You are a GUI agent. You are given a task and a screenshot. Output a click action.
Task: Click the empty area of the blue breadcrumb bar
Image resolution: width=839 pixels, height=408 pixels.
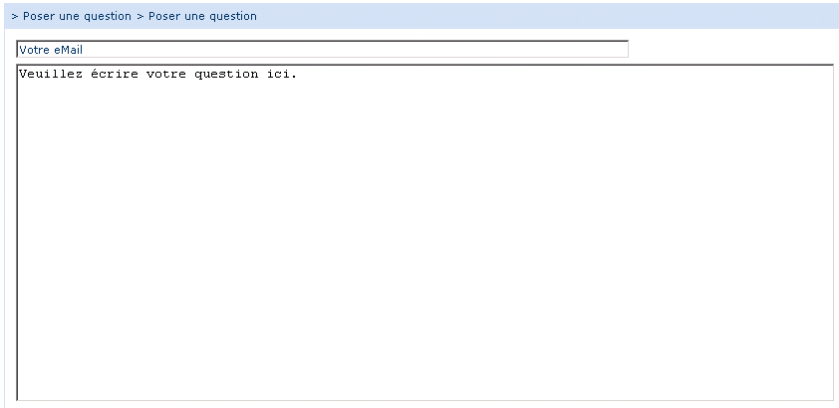coord(548,16)
